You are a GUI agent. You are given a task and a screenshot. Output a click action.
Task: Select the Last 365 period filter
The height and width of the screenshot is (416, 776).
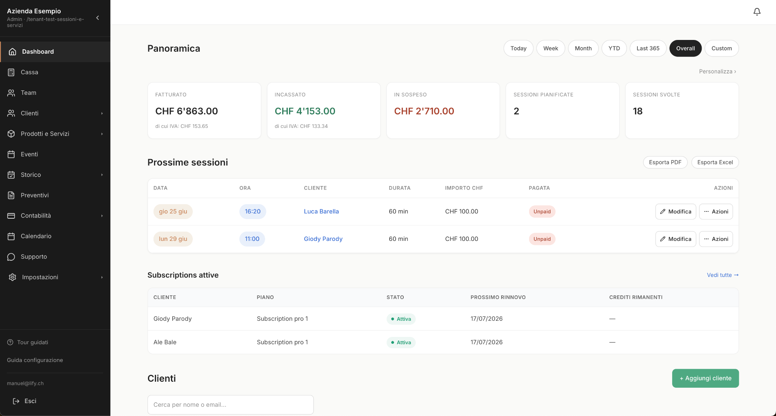point(648,48)
